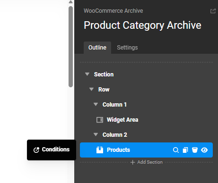
Task: Select Column 1 in outline
Action: [x=114, y=105]
